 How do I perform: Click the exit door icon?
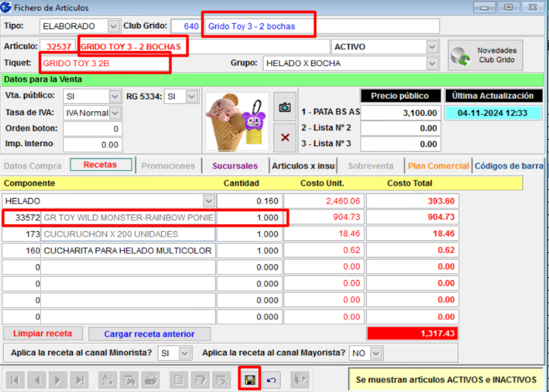[x=300, y=380]
